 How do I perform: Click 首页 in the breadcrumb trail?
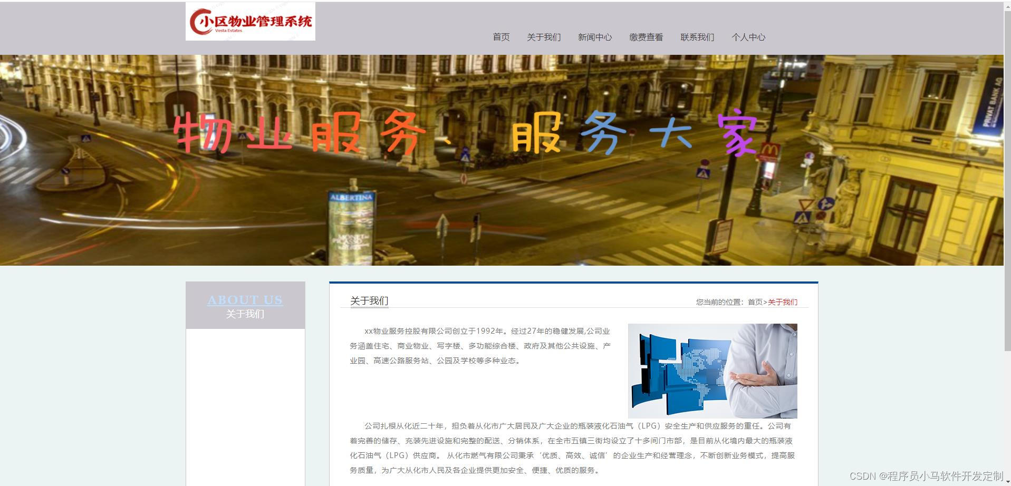pyautogui.click(x=755, y=302)
